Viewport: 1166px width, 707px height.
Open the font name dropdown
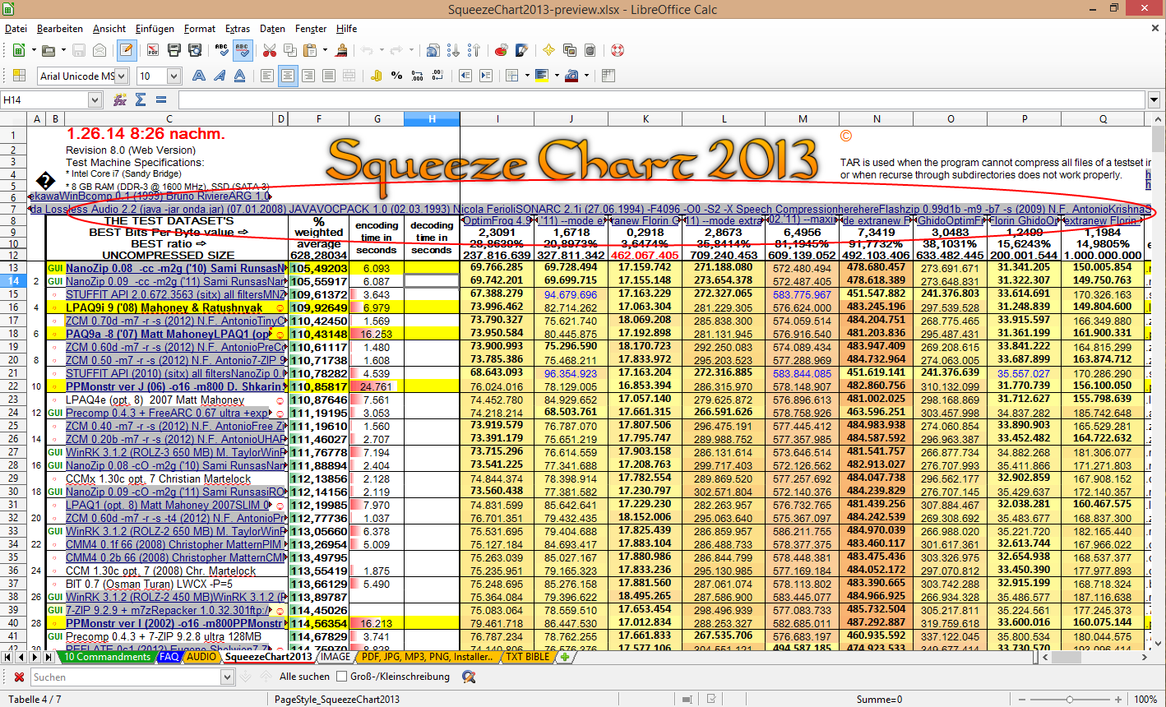(122, 76)
